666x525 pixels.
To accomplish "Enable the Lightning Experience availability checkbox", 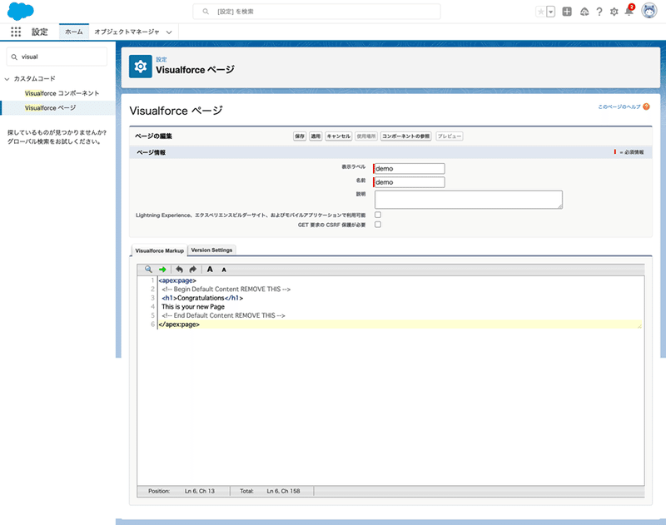I will pos(378,215).
